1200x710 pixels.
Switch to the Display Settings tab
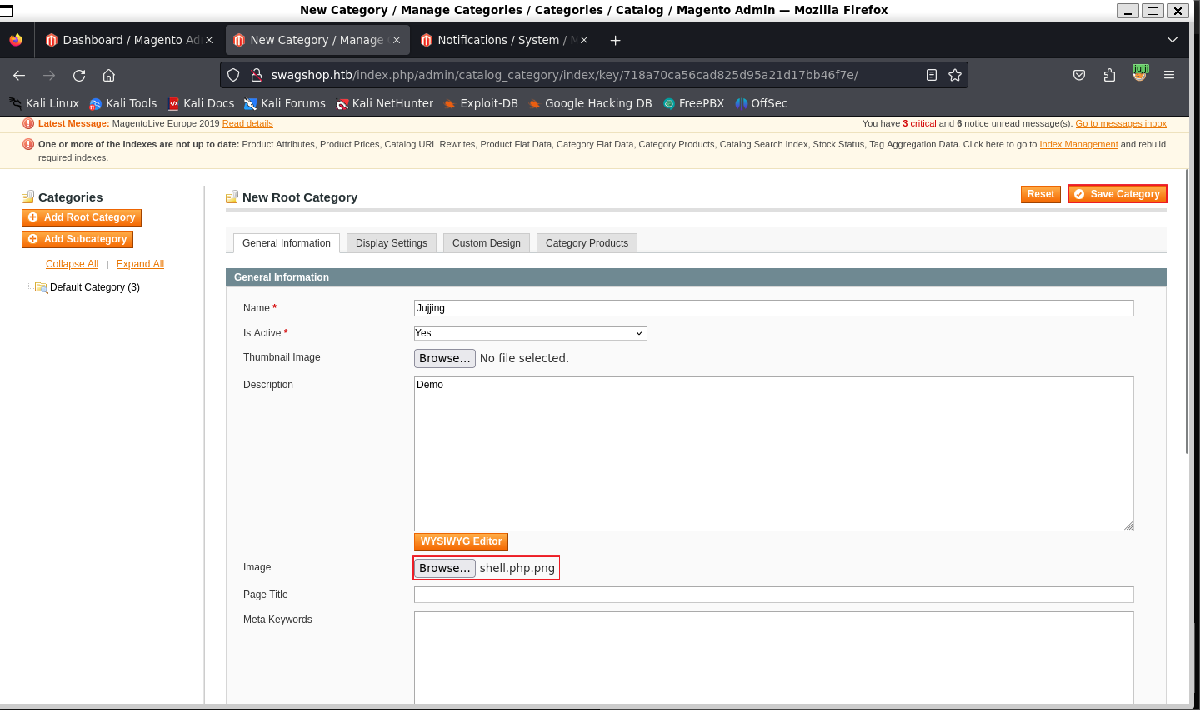click(390, 243)
